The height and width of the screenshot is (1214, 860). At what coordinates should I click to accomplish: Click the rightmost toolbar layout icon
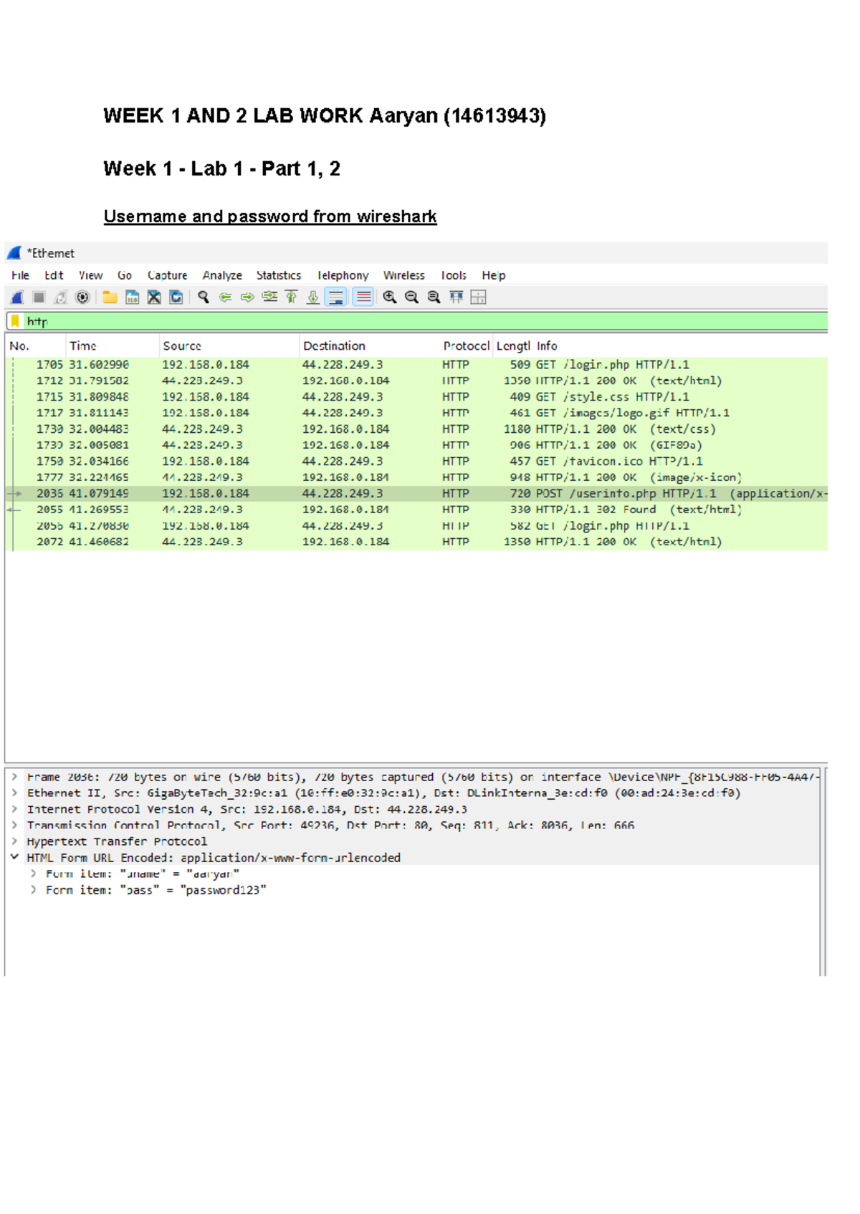[479, 297]
